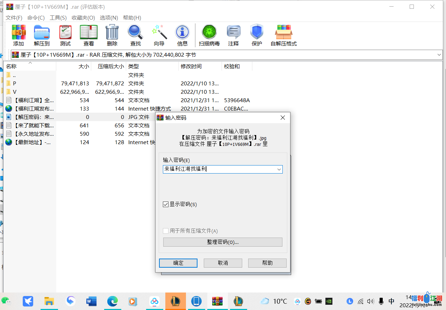Sort the list by the 大小 column header
446x310 pixels.
[x=84, y=66]
